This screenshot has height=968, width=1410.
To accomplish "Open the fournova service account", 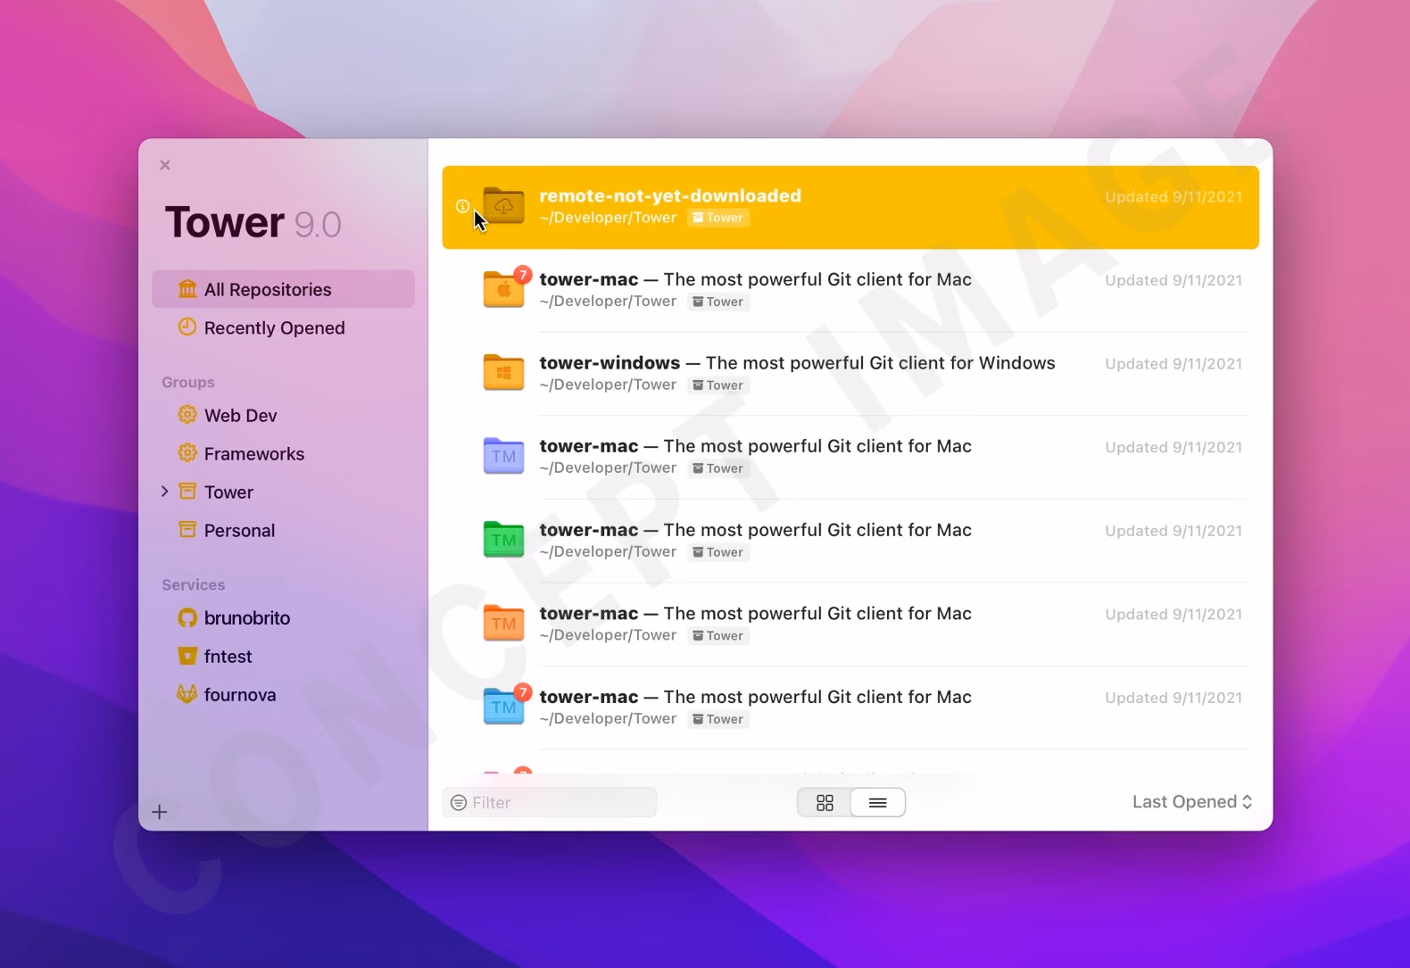I will [283, 694].
